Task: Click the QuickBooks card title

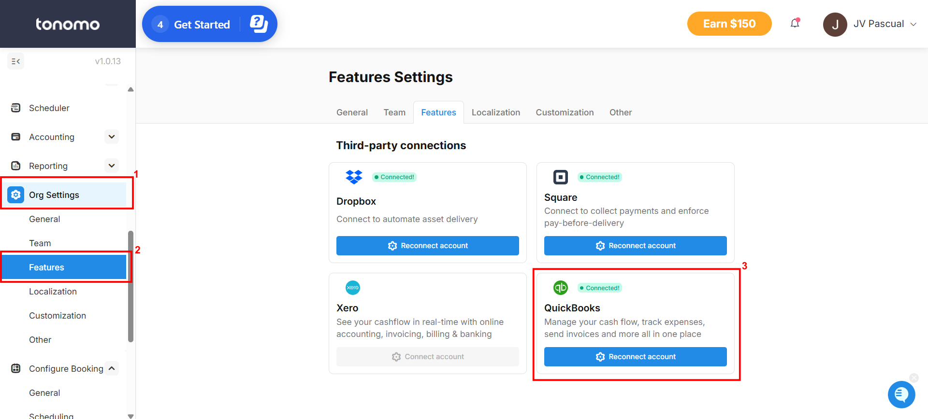Action: pos(572,308)
